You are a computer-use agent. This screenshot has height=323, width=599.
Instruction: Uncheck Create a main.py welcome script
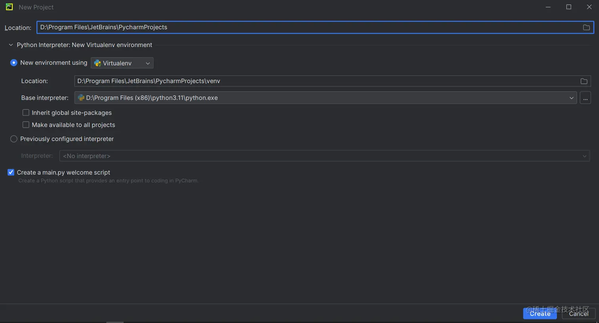[x=11, y=172]
